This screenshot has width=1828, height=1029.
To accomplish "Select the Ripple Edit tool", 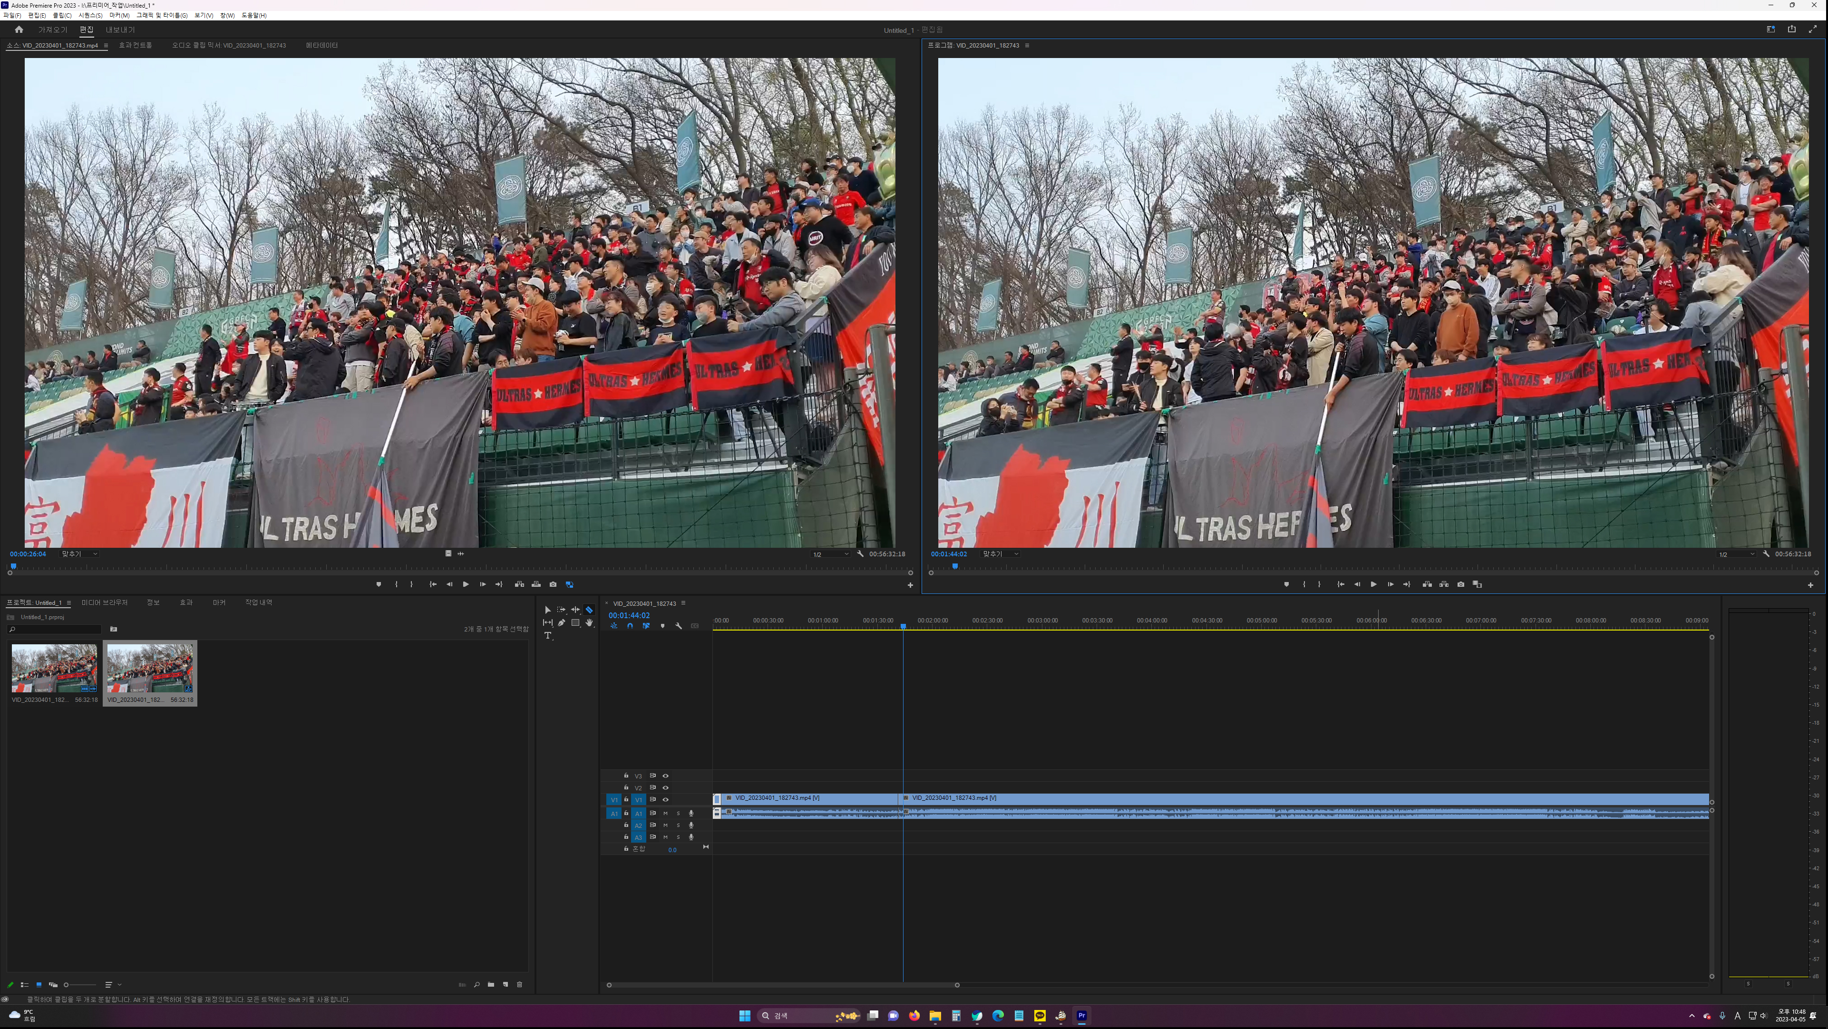I will pyautogui.click(x=575, y=610).
